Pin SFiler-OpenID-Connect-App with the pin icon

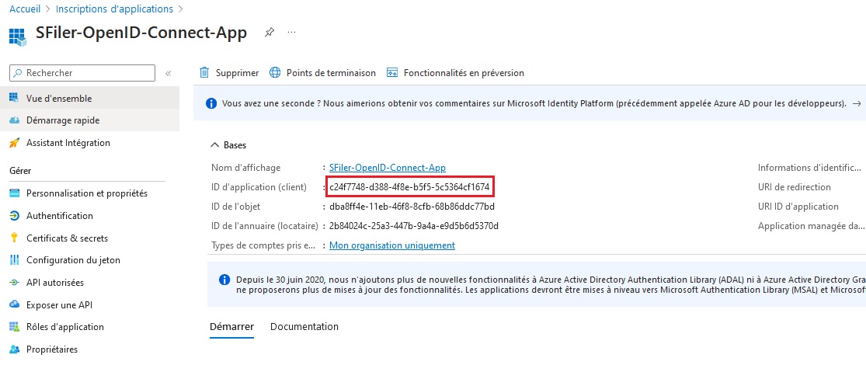[269, 32]
